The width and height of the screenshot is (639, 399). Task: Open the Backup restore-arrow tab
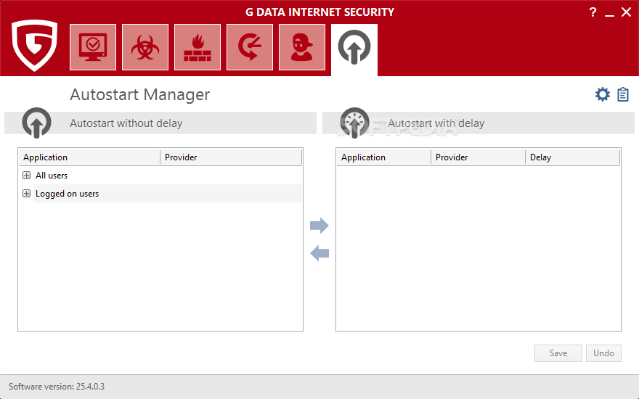click(250, 47)
